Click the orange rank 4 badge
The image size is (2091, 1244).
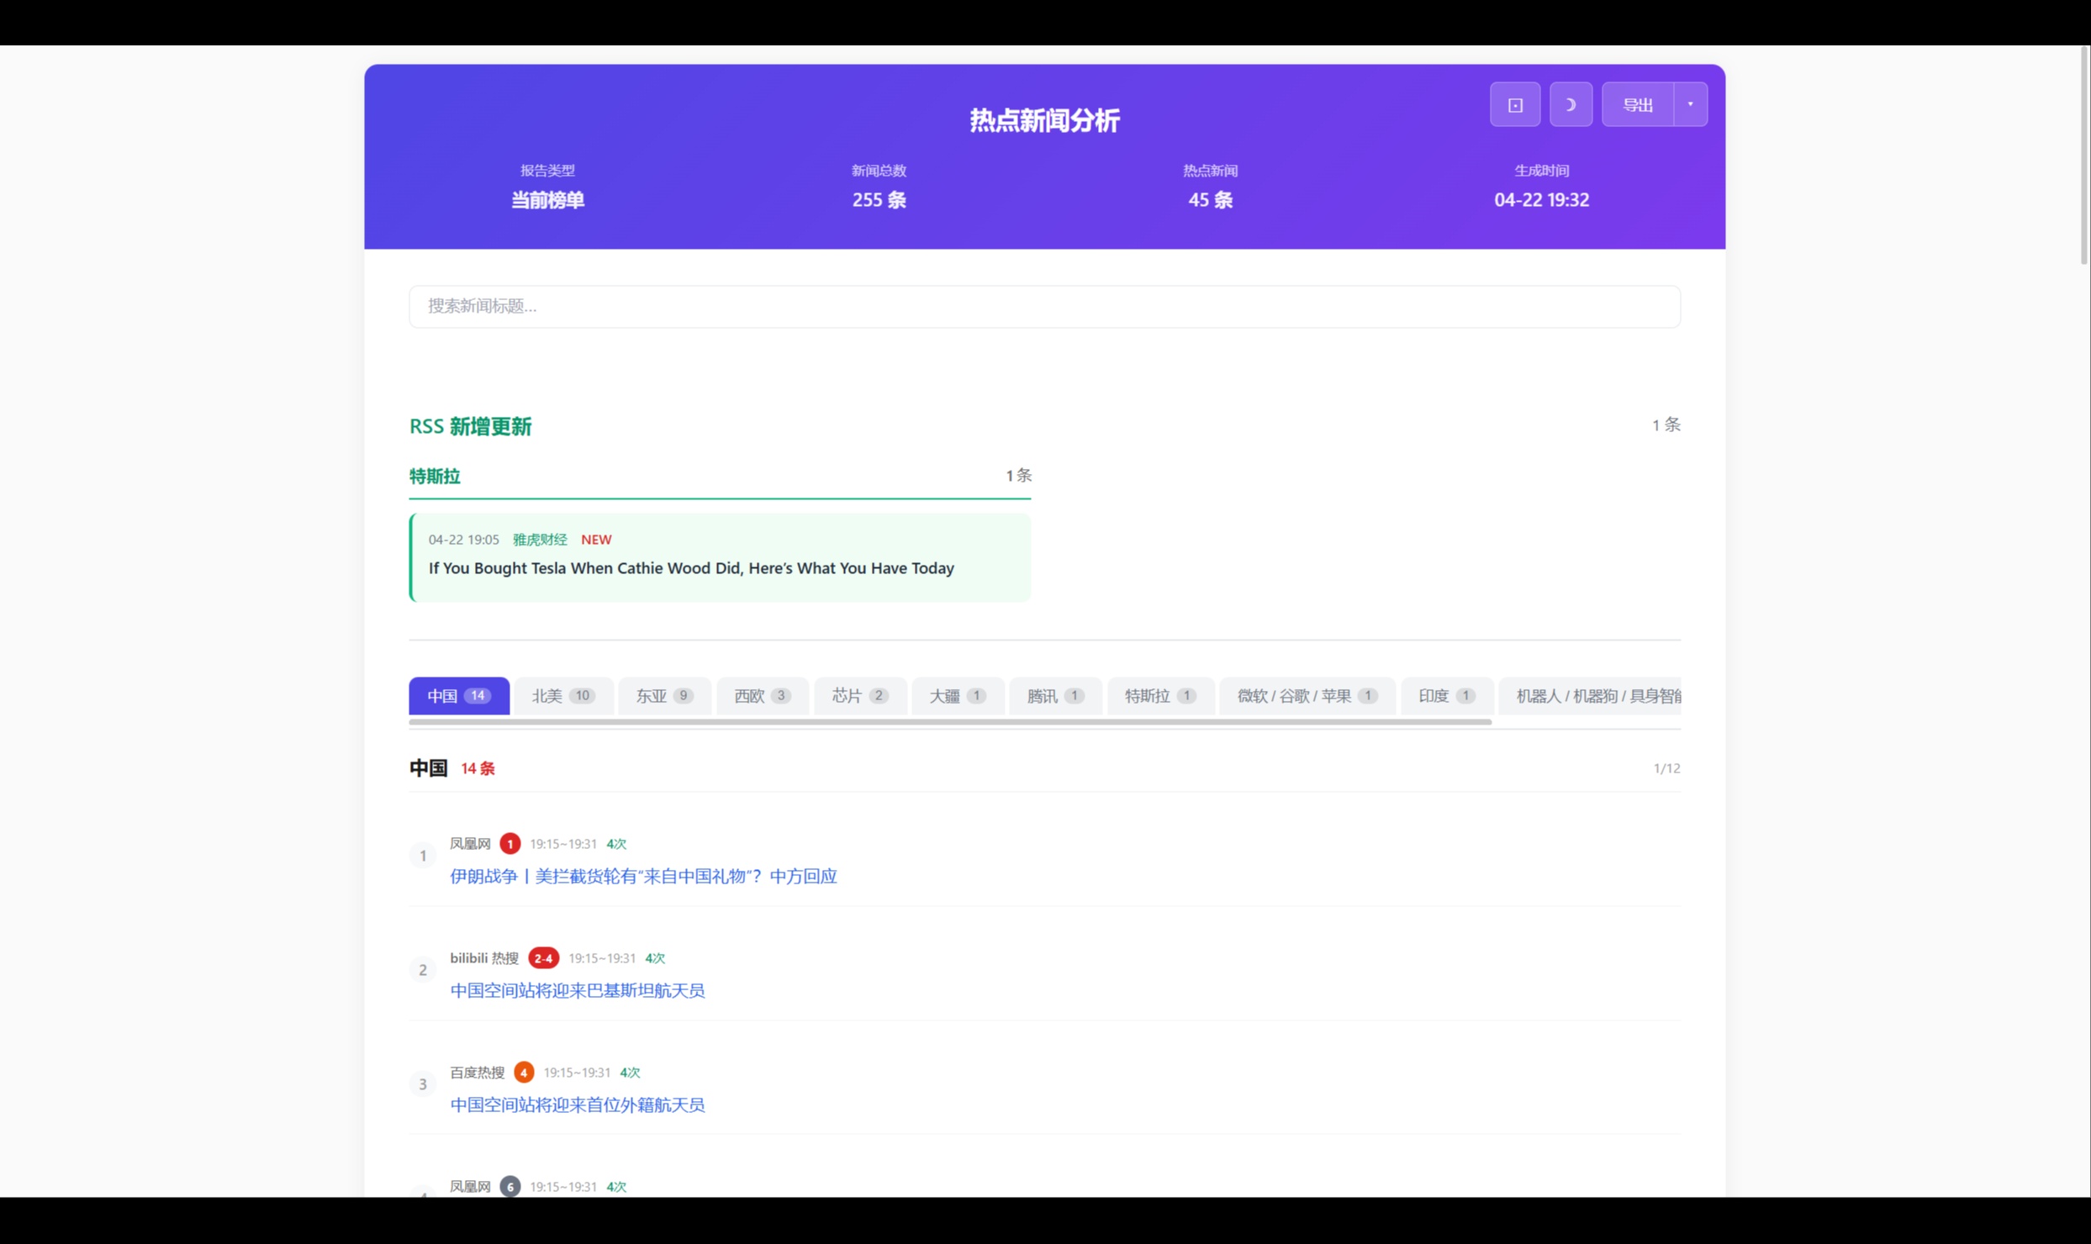(523, 1072)
